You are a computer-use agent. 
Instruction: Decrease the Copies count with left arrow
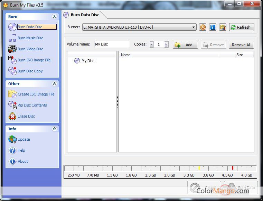pyautogui.click(x=151, y=44)
